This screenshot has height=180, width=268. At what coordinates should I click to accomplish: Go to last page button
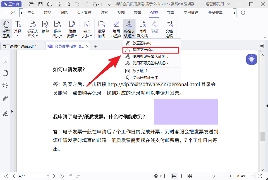tap(62, 176)
